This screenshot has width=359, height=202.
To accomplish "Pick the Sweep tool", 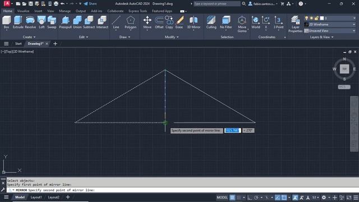I will [x=52, y=22].
